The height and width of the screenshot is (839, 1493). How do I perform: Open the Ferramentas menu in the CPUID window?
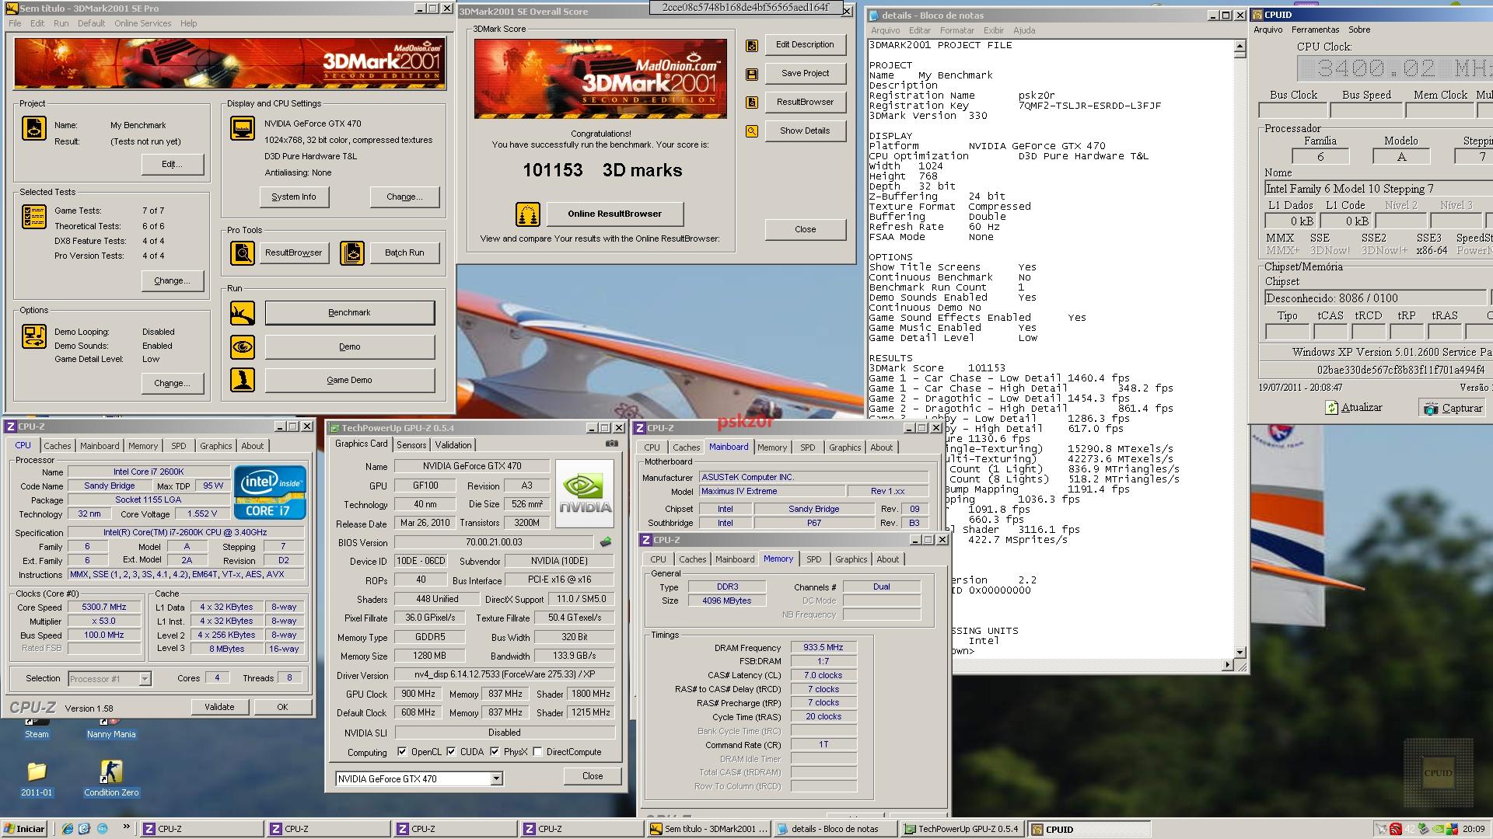click(1315, 30)
